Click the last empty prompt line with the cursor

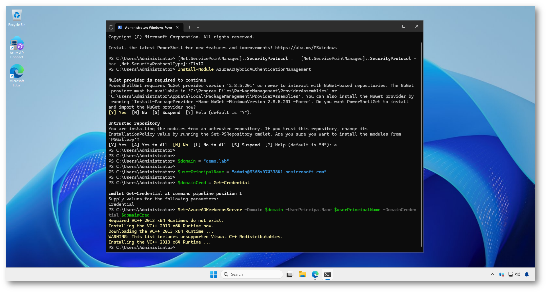click(144, 248)
